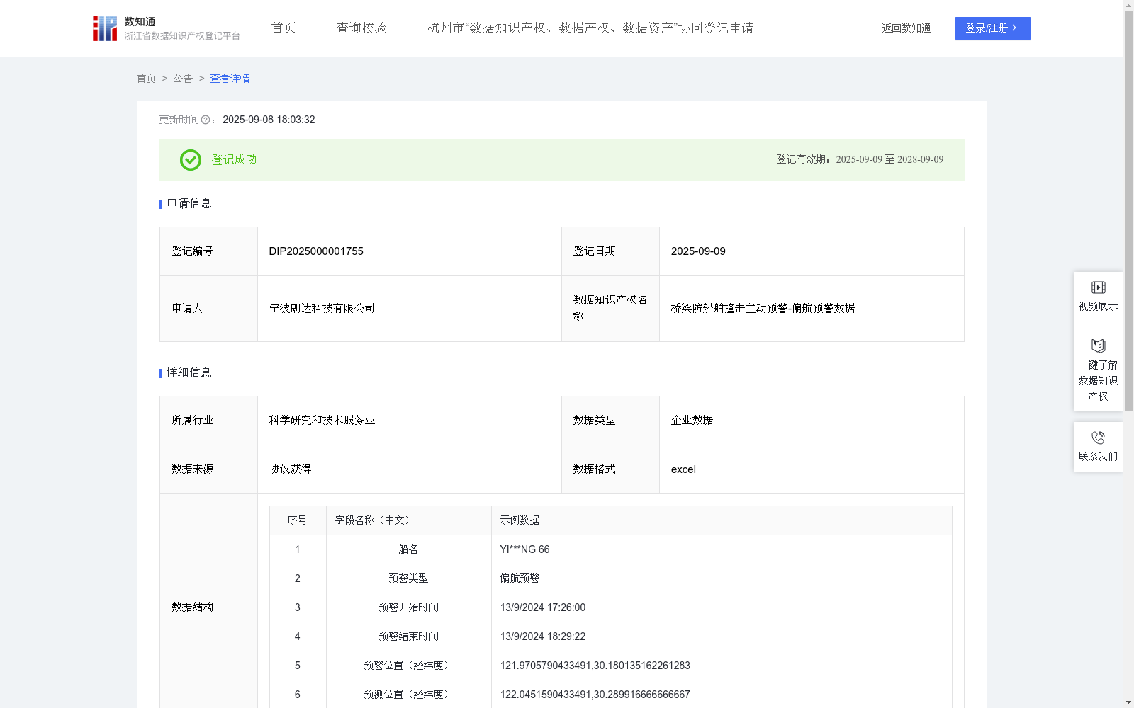The image size is (1134, 708).
Task: Click the 返回数知通 link
Action: click(x=906, y=28)
